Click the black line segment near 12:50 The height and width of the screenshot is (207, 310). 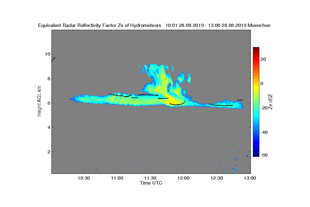[x=240, y=100]
